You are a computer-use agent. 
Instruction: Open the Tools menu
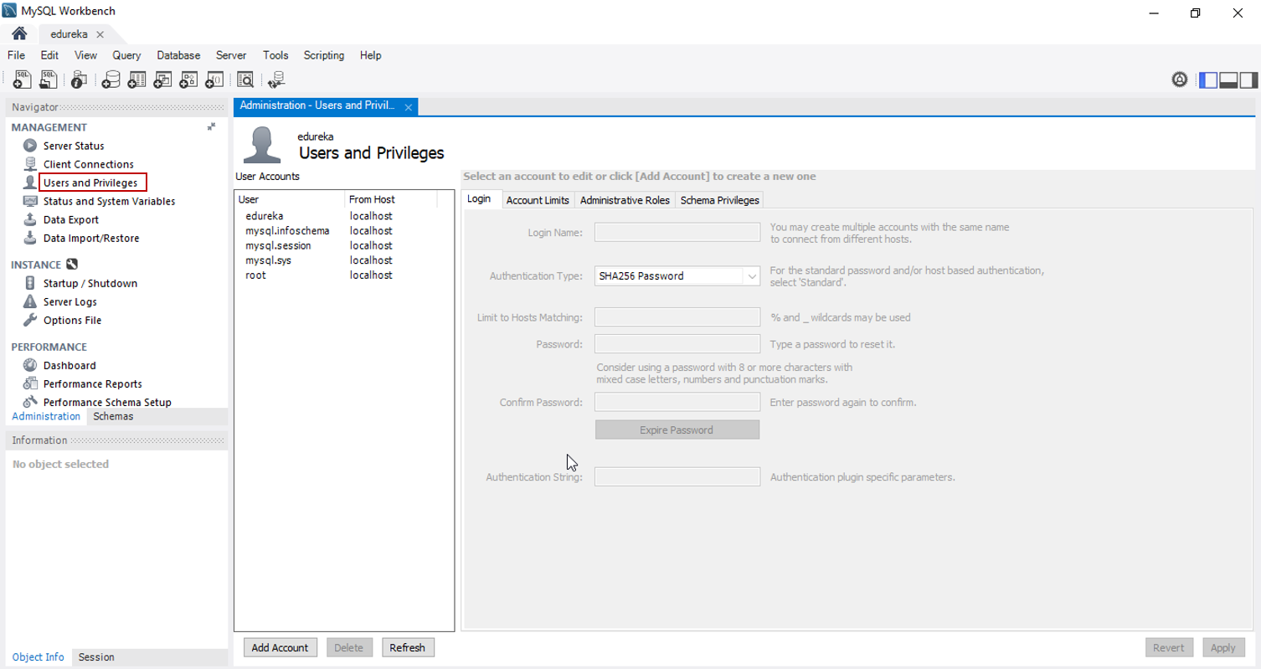click(x=275, y=55)
